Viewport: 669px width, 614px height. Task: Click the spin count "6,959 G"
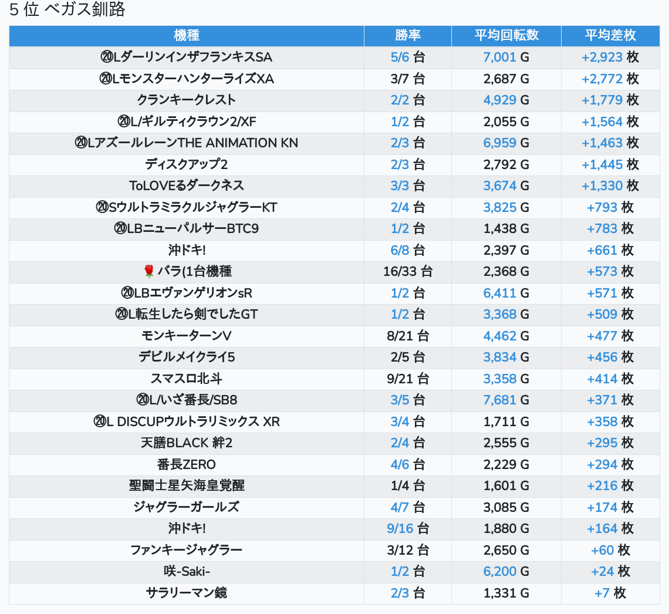[506, 143]
